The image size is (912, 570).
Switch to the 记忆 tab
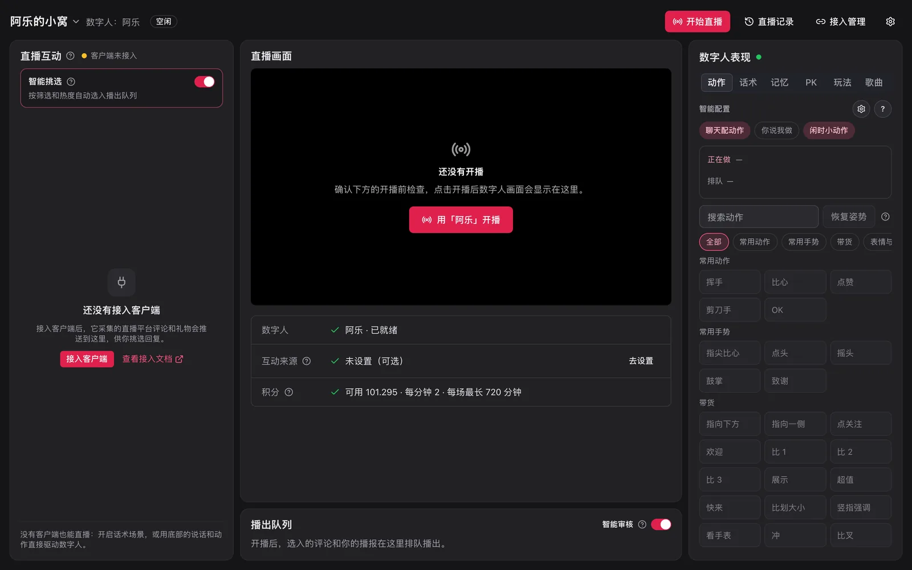(779, 83)
